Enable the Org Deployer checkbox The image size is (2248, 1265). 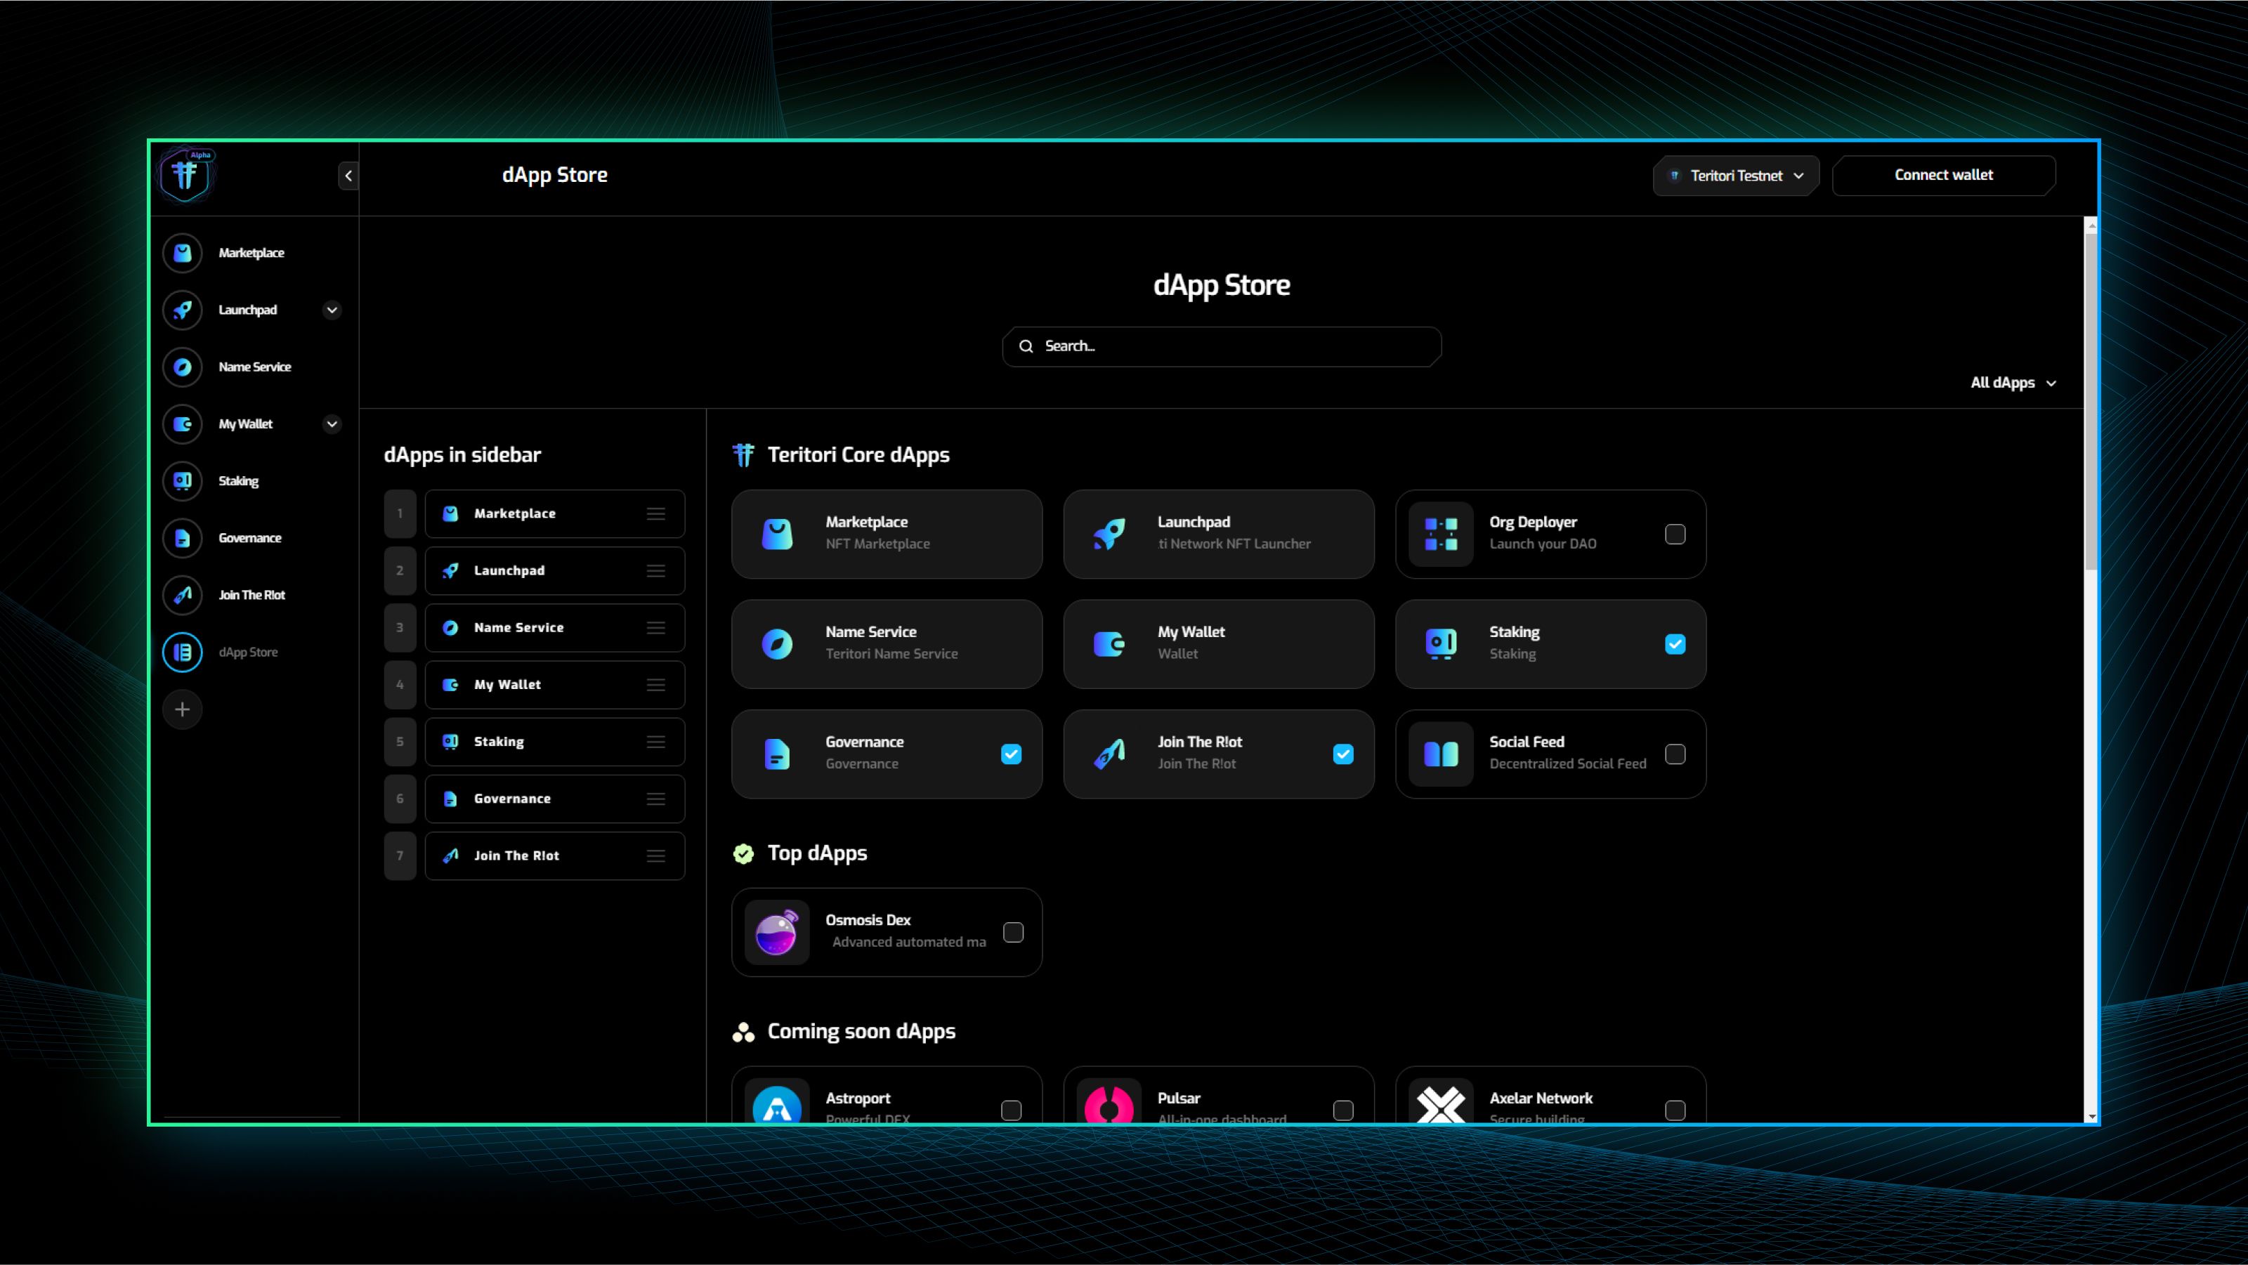point(1675,534)
